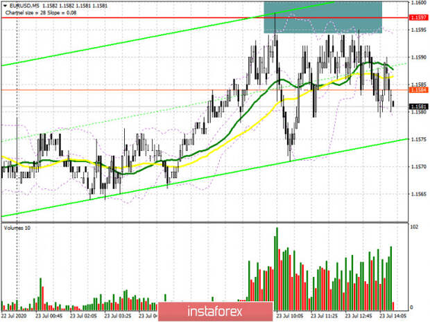Click the 1.1600 price axis value
Screen dimensions: 430x322
coord(418,3)
